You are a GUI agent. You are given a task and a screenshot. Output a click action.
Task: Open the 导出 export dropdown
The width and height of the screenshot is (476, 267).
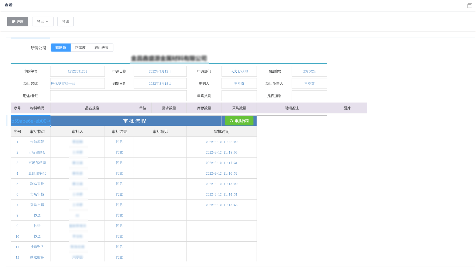[43, 22]
